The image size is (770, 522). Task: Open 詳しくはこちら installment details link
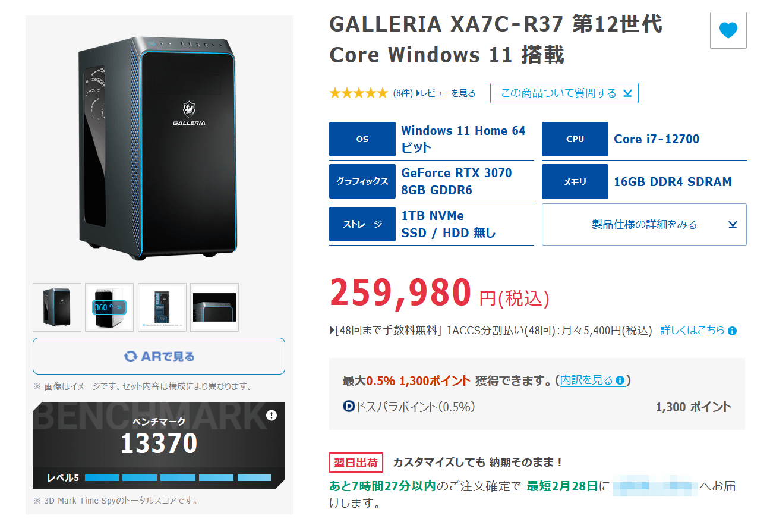[x=693, y=331]
